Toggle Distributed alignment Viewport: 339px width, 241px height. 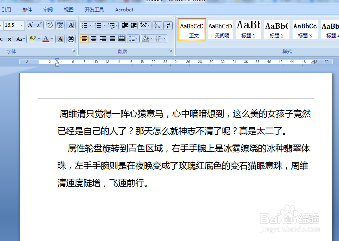[122, 39]
